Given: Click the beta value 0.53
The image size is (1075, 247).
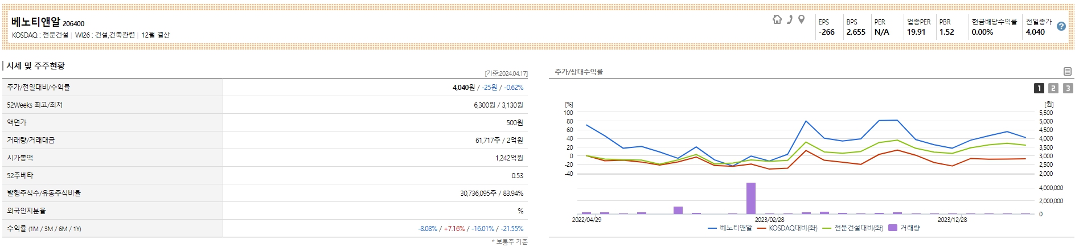Looking at the screenshot, I should (517, 176).
